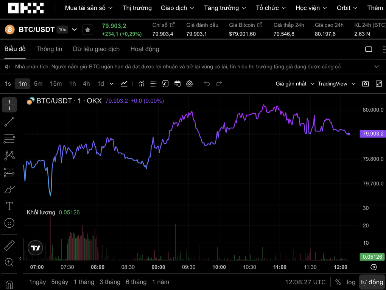The image size is (386, 290).
Task: Choose the XABCD pattern tool
Action: click(9, 155)
